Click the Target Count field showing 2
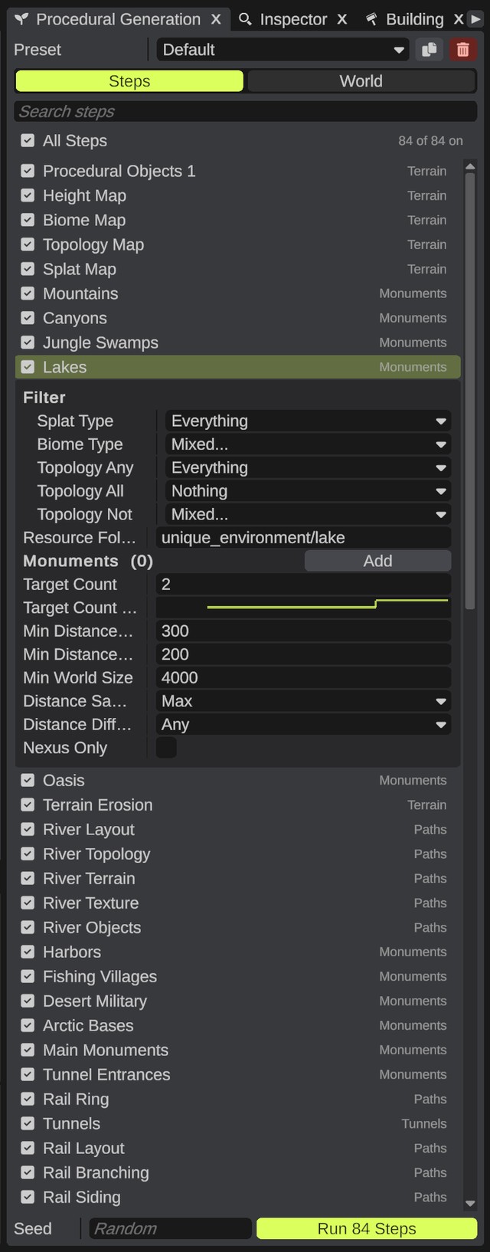This screenshot has height=1252, width=490. click(x=303, y=585)
